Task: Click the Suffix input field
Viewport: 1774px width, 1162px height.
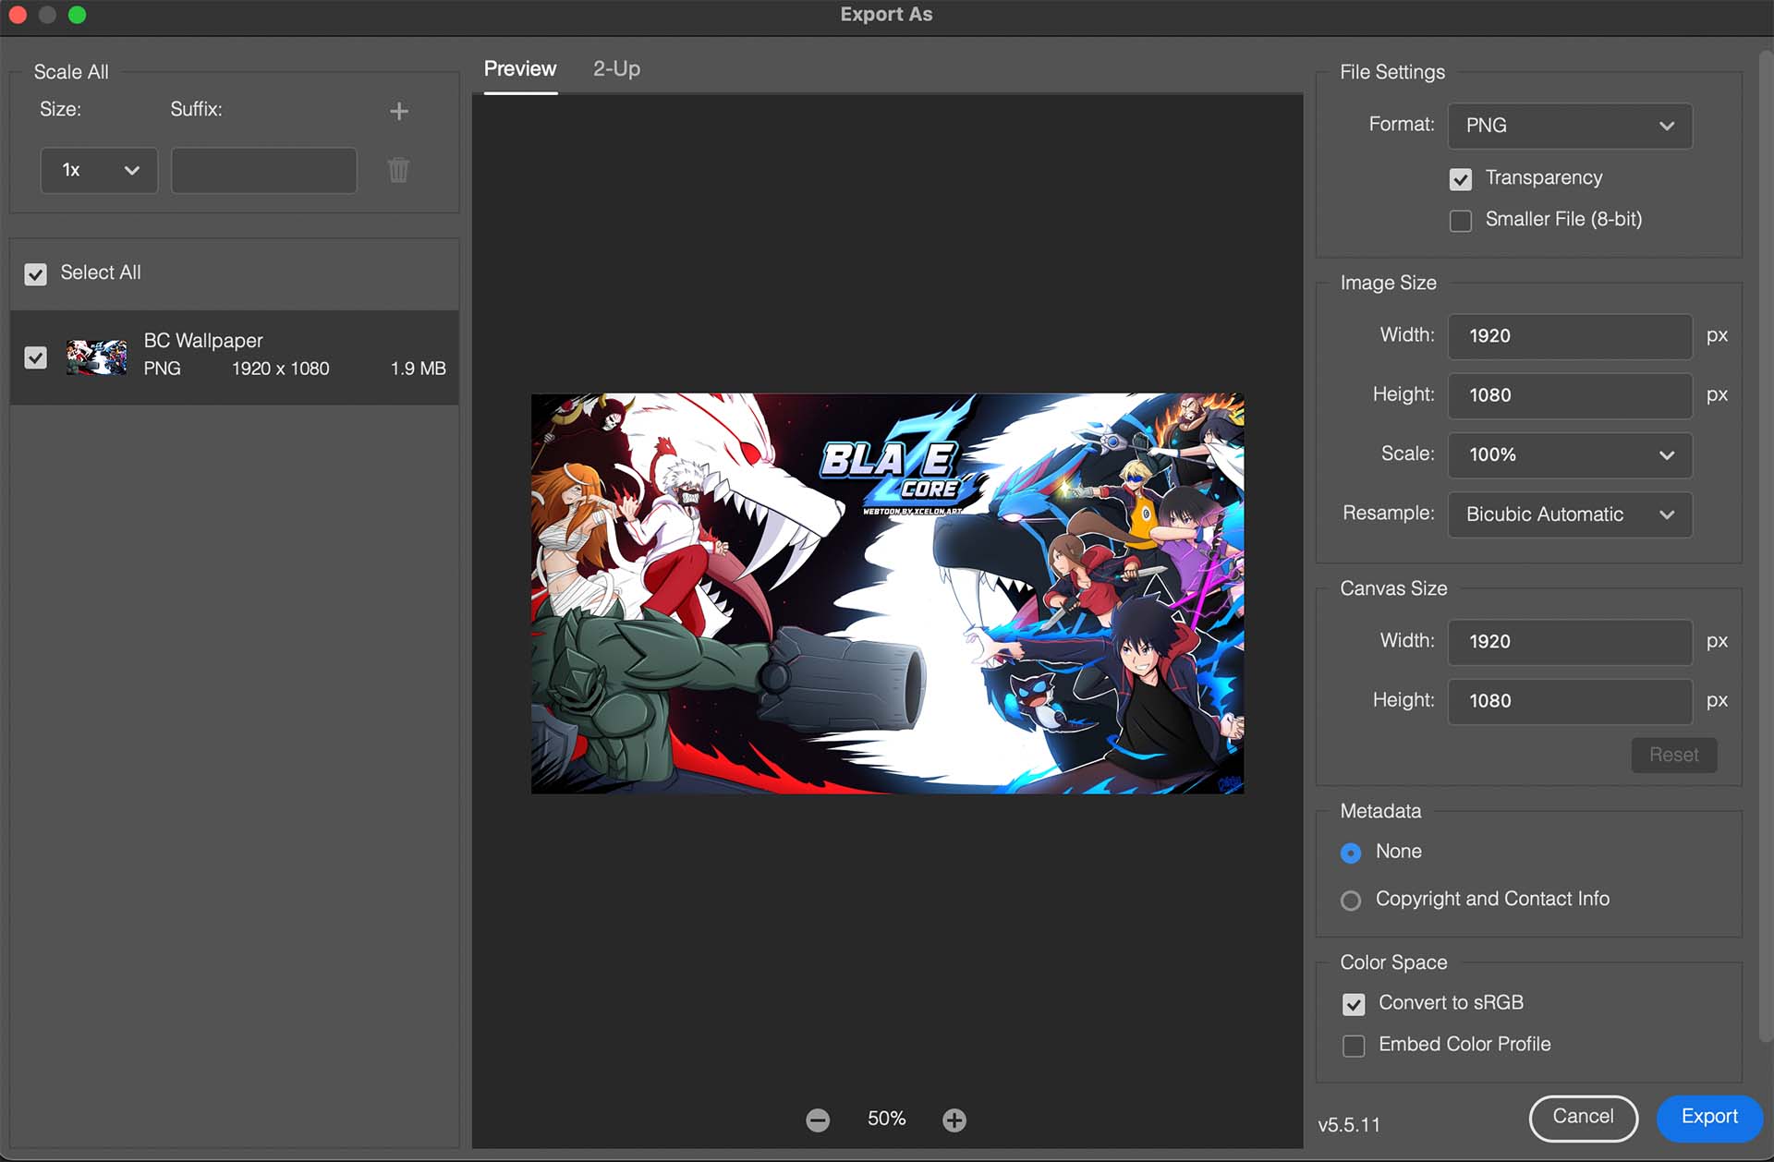Action: point(264,171)
